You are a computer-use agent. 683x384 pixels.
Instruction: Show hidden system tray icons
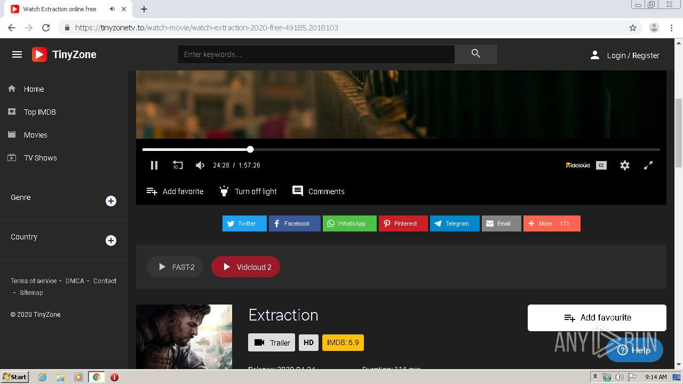pyautogui.click(x=595, y=377)
